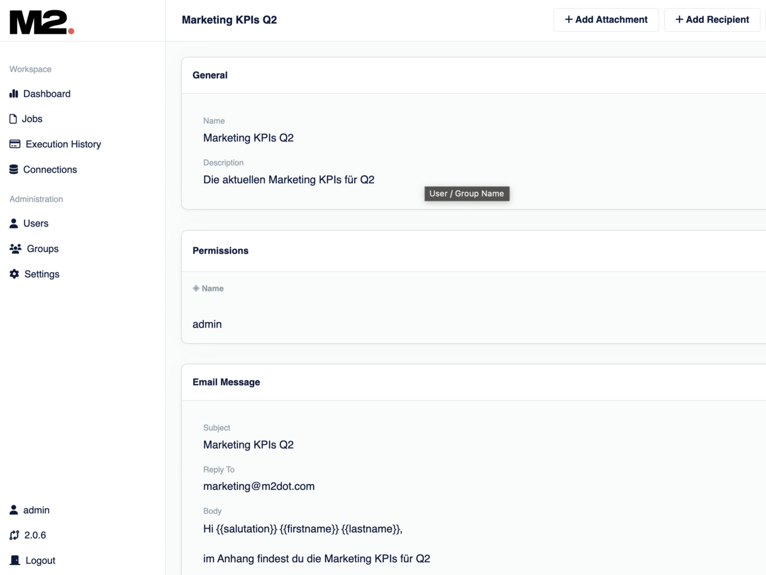Click the Add Recipient button

click(712, 19)
